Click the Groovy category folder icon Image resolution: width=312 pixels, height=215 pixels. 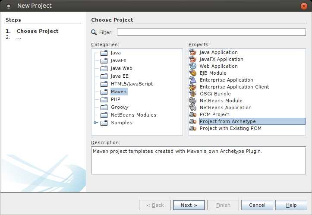point(104,107)
